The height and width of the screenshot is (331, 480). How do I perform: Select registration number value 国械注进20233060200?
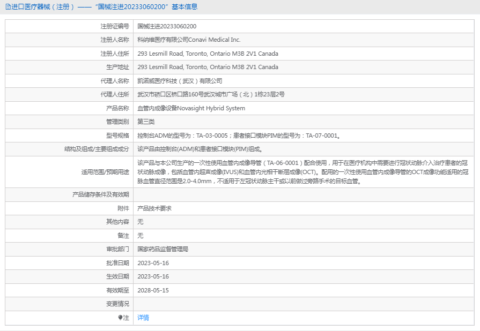(x=167, y=26)
